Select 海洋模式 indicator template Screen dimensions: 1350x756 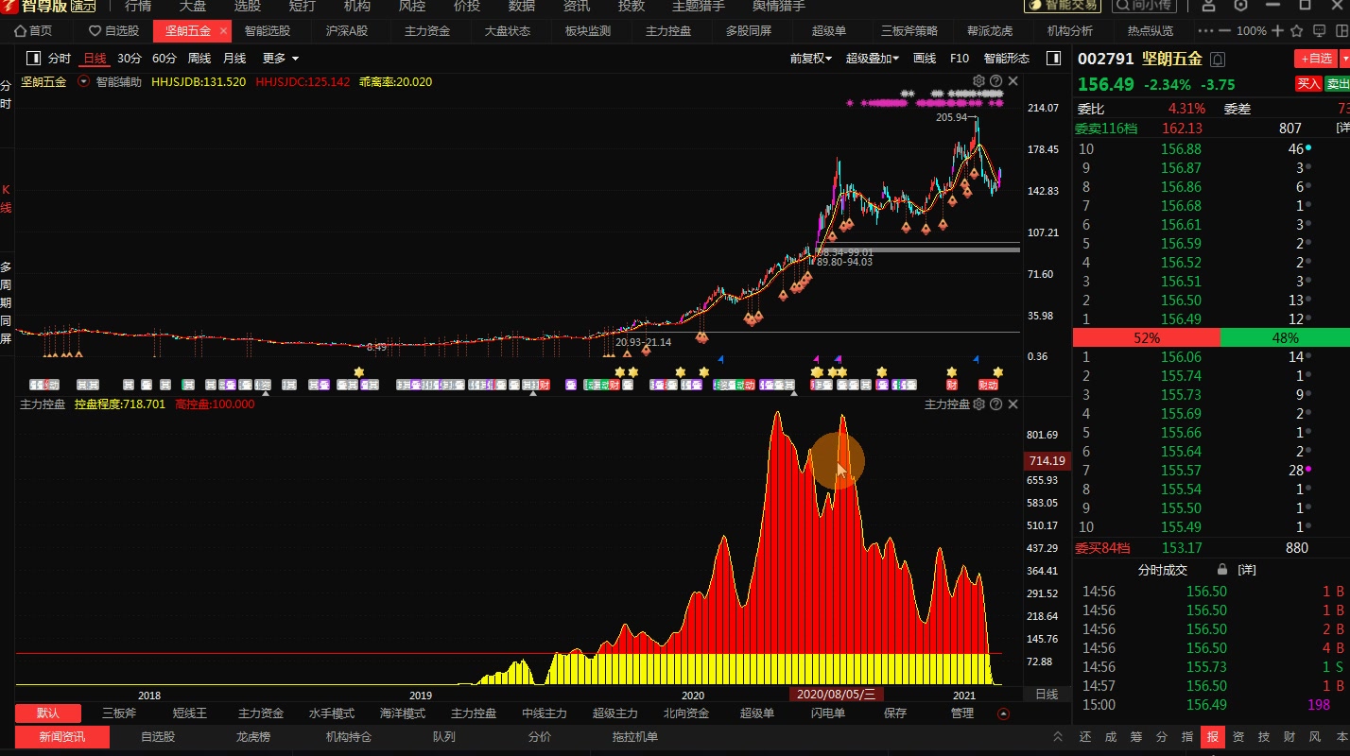click(403, 713)
